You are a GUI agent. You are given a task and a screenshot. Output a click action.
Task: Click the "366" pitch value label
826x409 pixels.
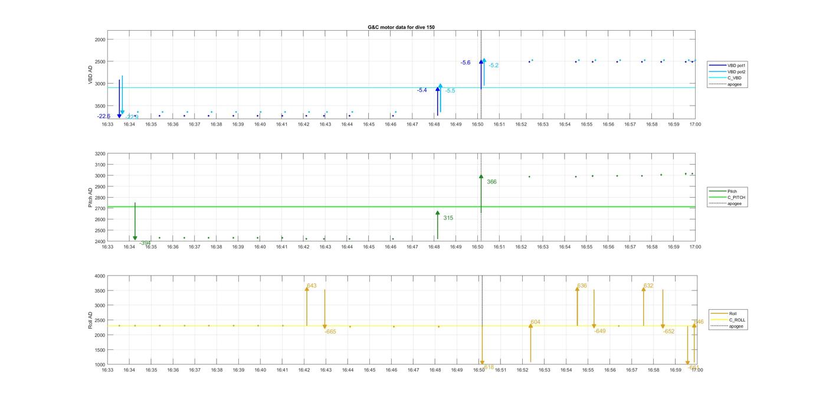pyautogui.click(x=491, y=182)
